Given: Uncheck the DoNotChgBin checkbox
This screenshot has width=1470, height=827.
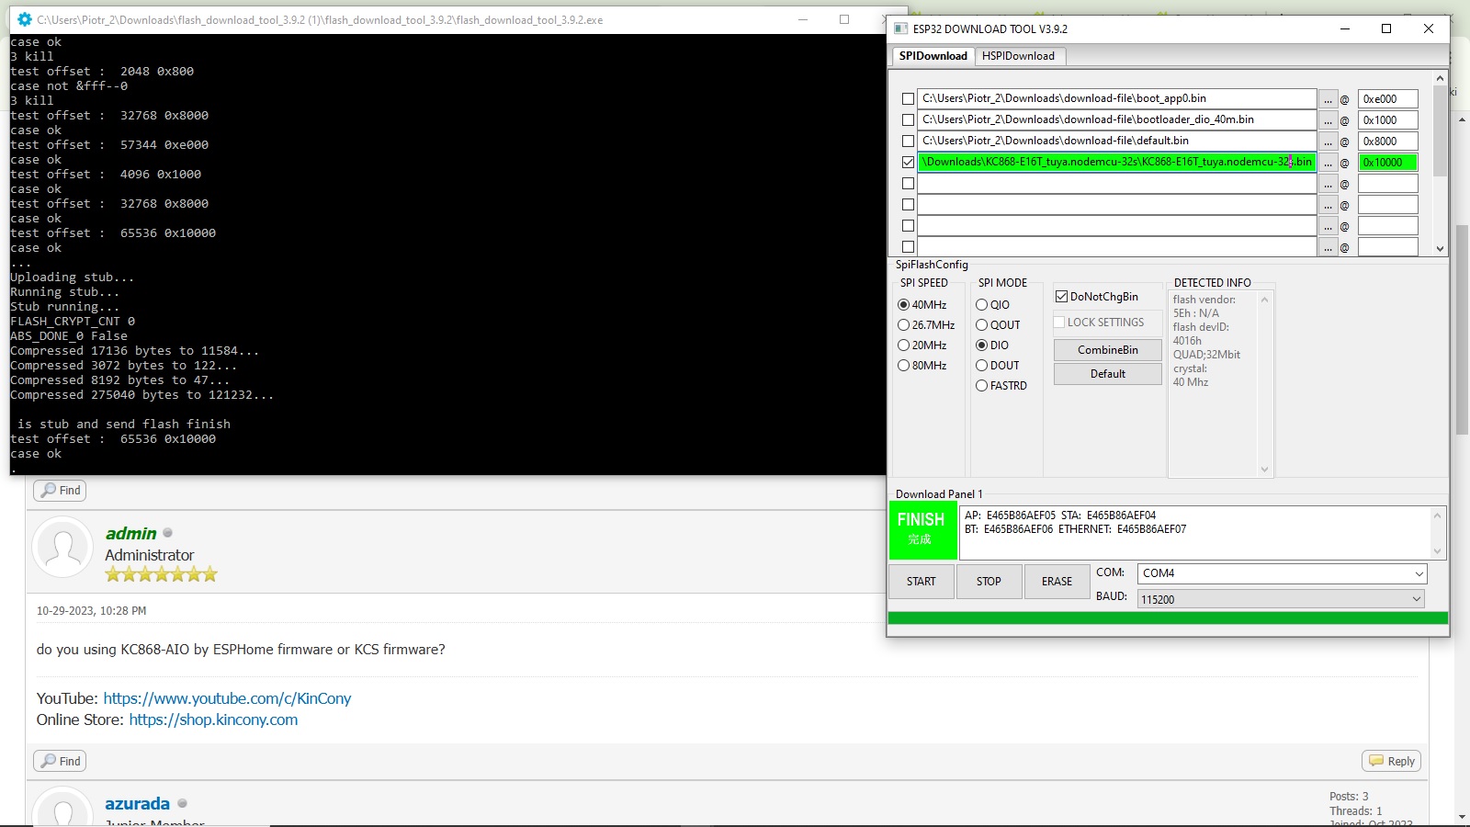Looking at the screenshot, I should 1062,297.
